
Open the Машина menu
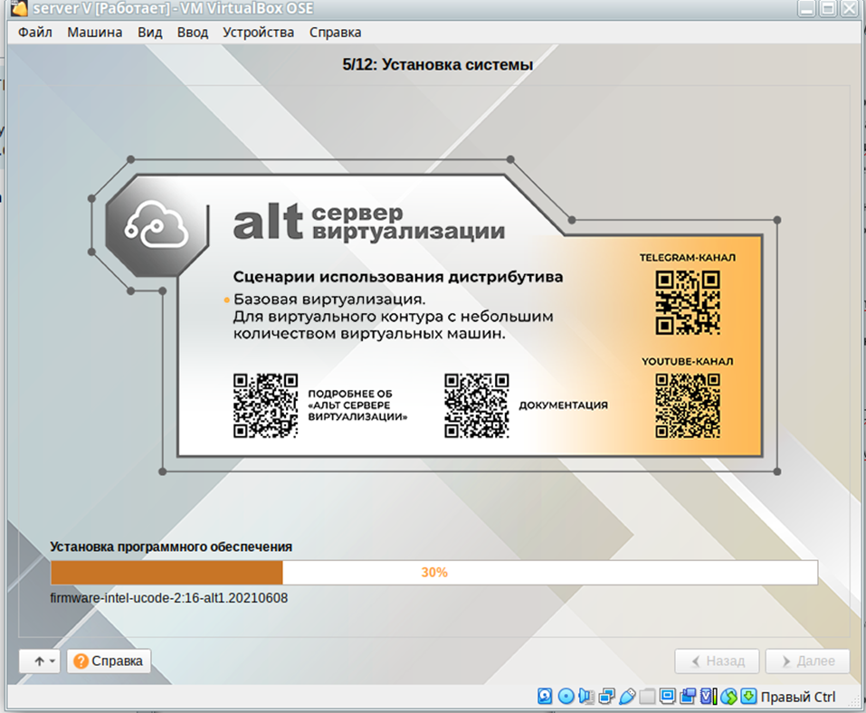point(94,33)
